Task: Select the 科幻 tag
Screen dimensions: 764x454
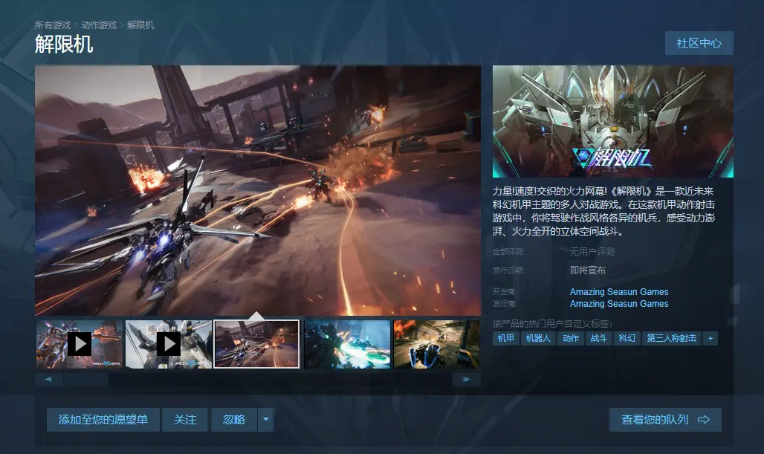Action: [x=627, y=338]
